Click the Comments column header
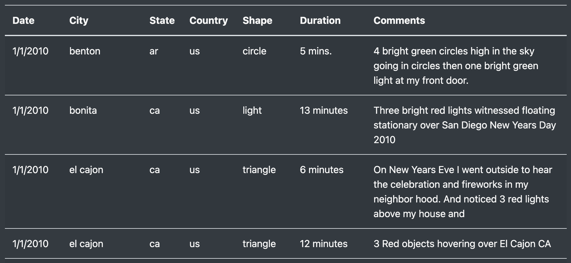Viewport: 571px width, 263px height. tap(399, 20)
